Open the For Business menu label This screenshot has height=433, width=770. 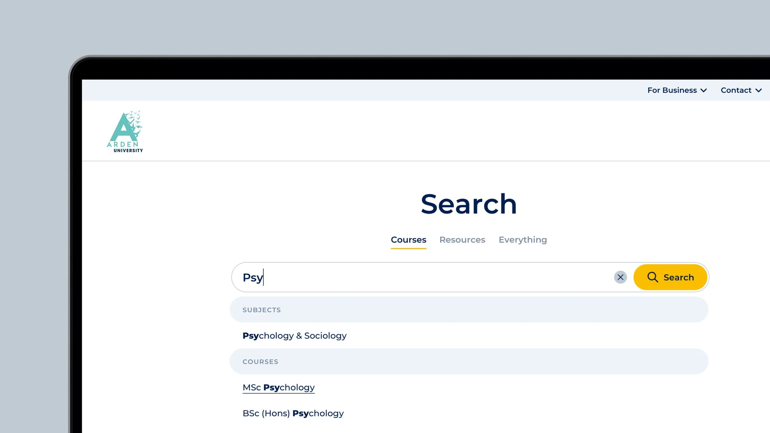[672, 90]
